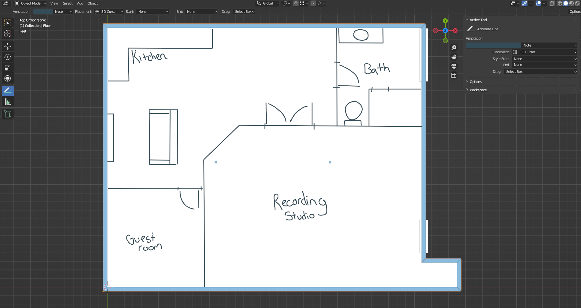
Task: Activate the Add Cube tool
Action: [8, 114]
